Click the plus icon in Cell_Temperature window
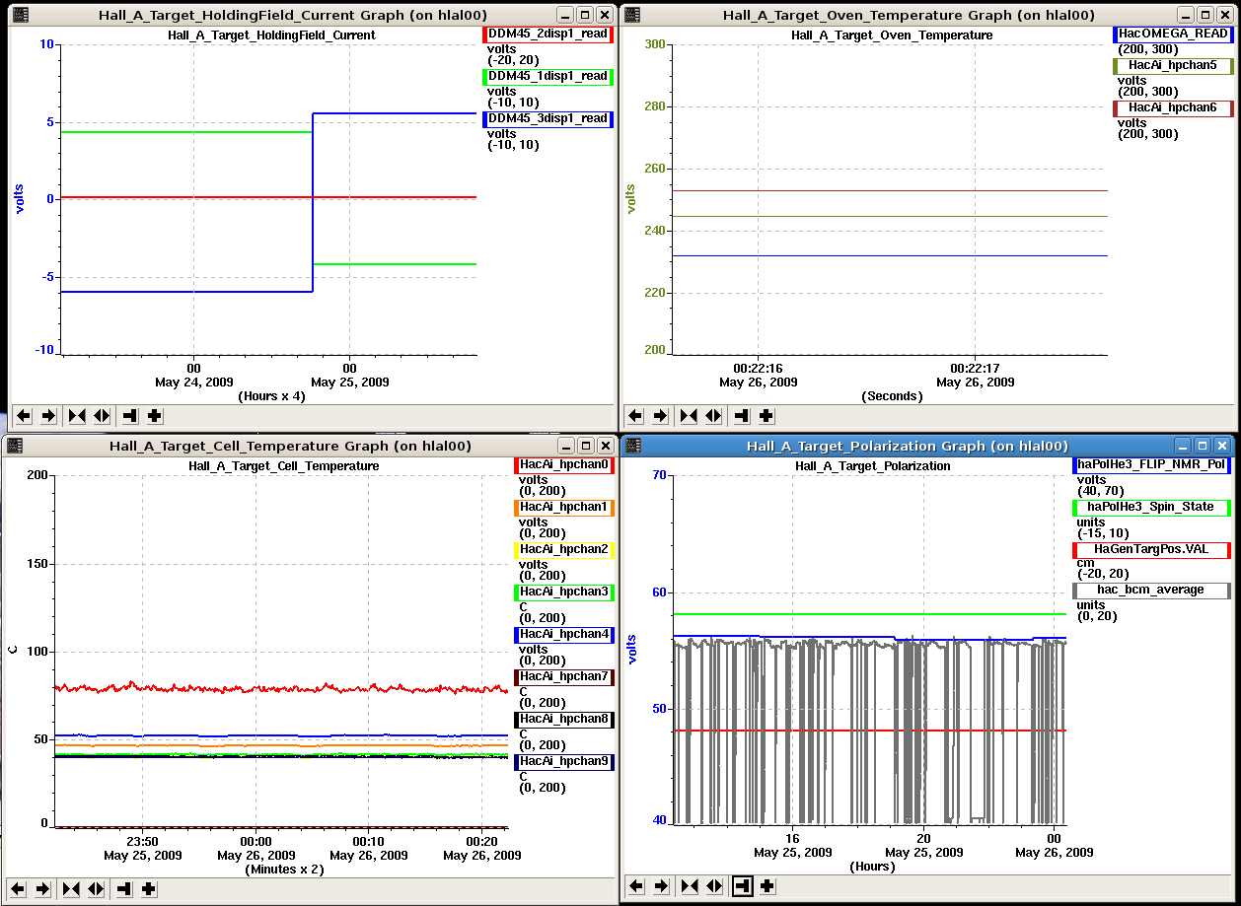The image size is (1241, 906). pos(149,888)
